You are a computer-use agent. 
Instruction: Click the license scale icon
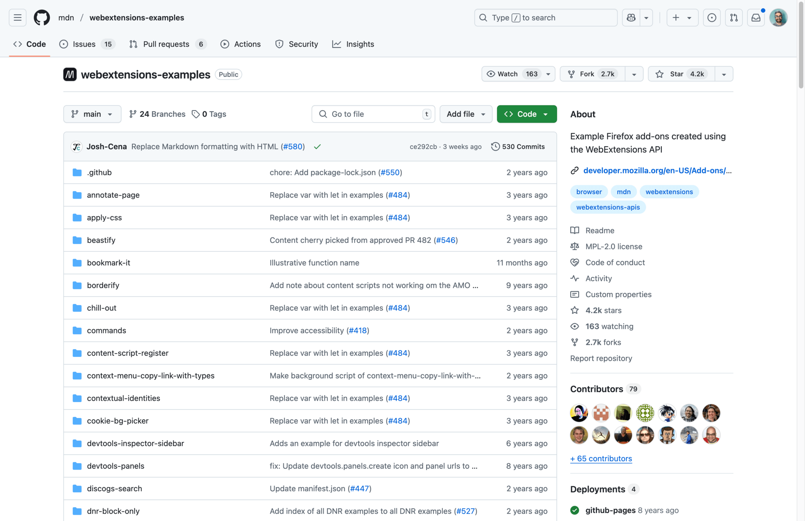pos(575,246)
